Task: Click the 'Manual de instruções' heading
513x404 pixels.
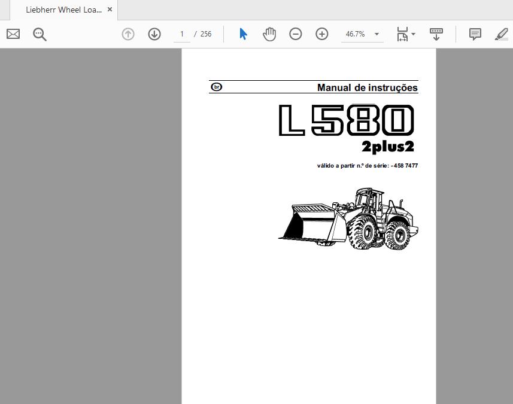Action: 367,87
